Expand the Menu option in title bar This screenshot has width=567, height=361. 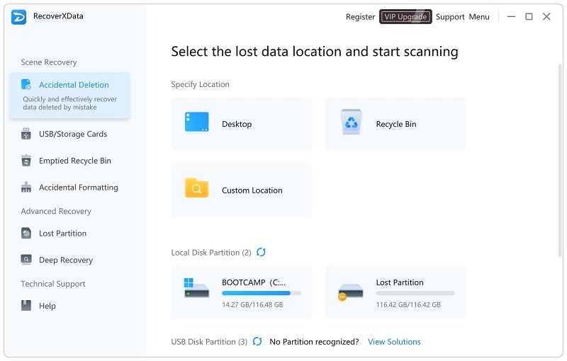point(479,17)
